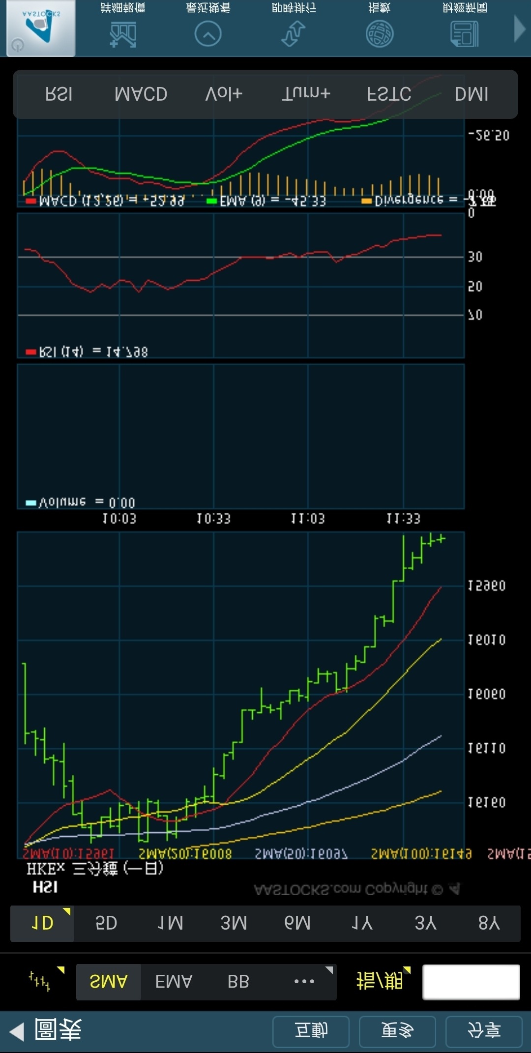Expand more overlay options with ellipsis
Screen dimensions: 531x1053
pos(305,982)
